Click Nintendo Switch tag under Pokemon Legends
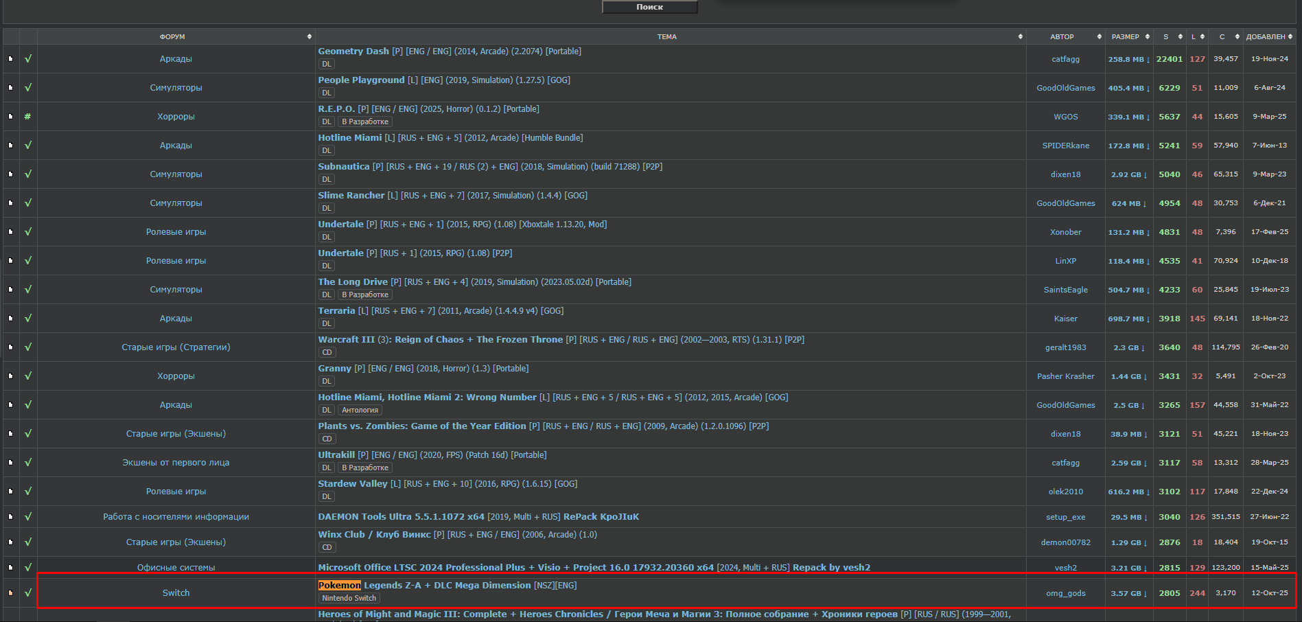 (x=349, y=598)
